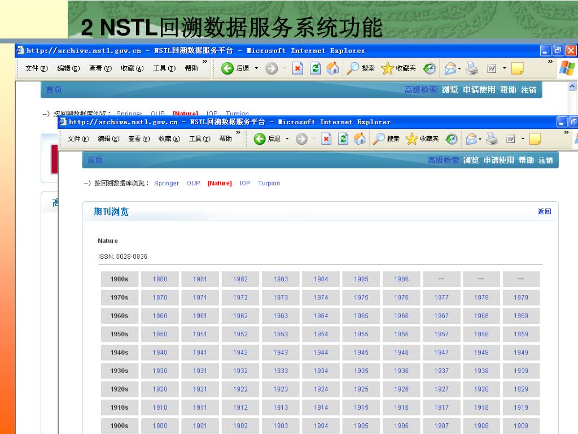The image size is (578, 434).
Task: Click the green Back arrow in the front window
Action: [260, 139]
